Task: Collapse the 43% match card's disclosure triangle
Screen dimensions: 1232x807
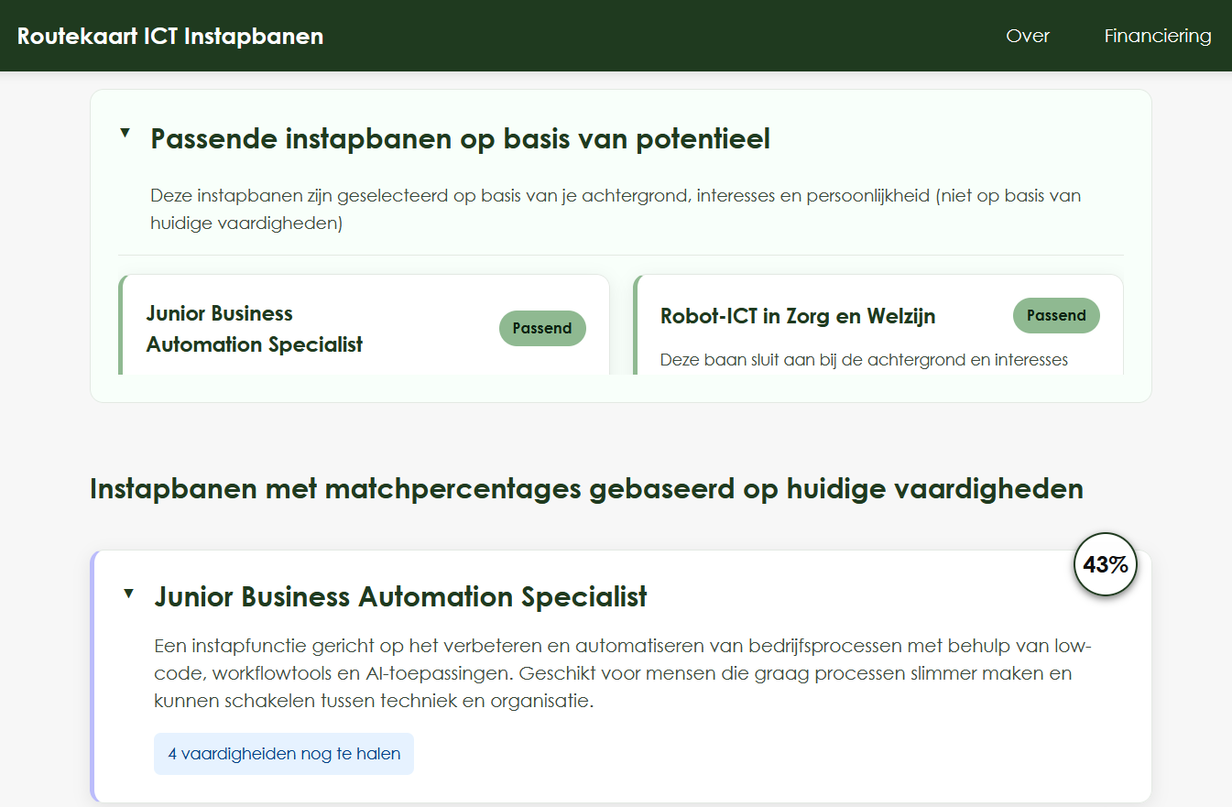Action: click(129, 594)
